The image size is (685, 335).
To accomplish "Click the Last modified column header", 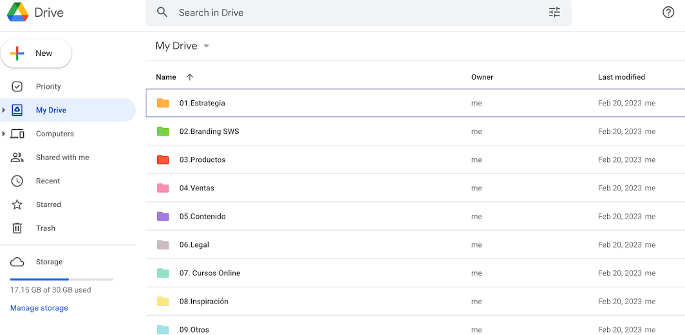I will [621, 77].
